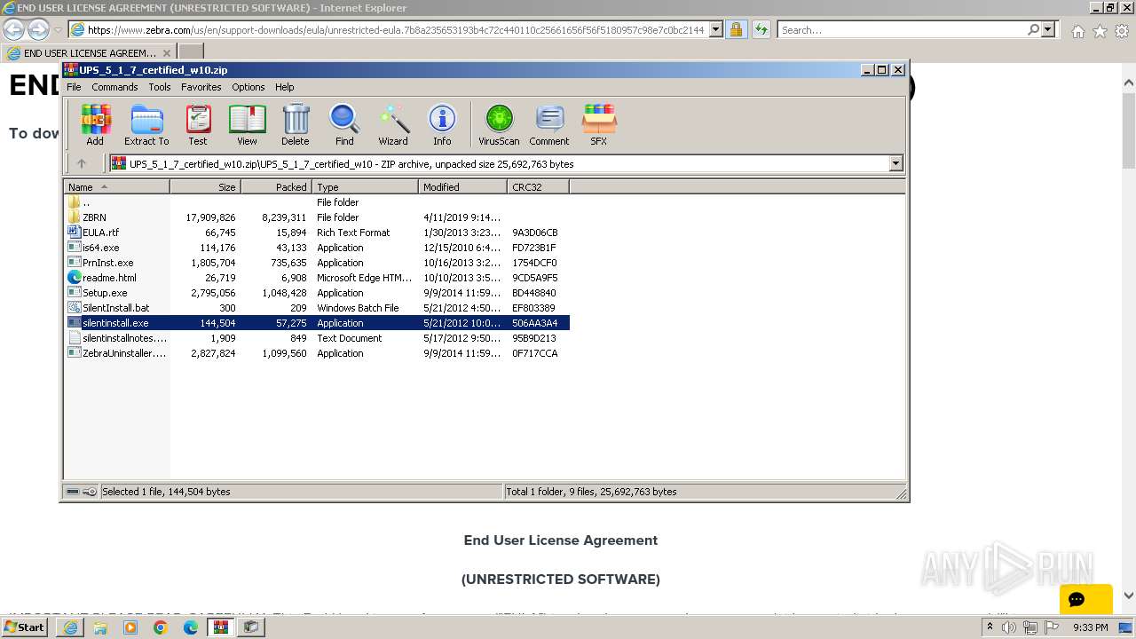The image size is (1136, 639).
Task: Sort files by Modified column header
Action: 462,187
